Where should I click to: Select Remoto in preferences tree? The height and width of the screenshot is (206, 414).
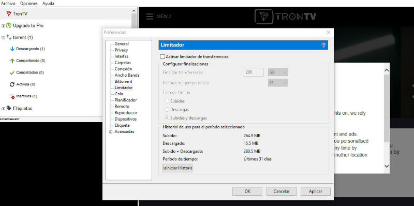(122, 107)
